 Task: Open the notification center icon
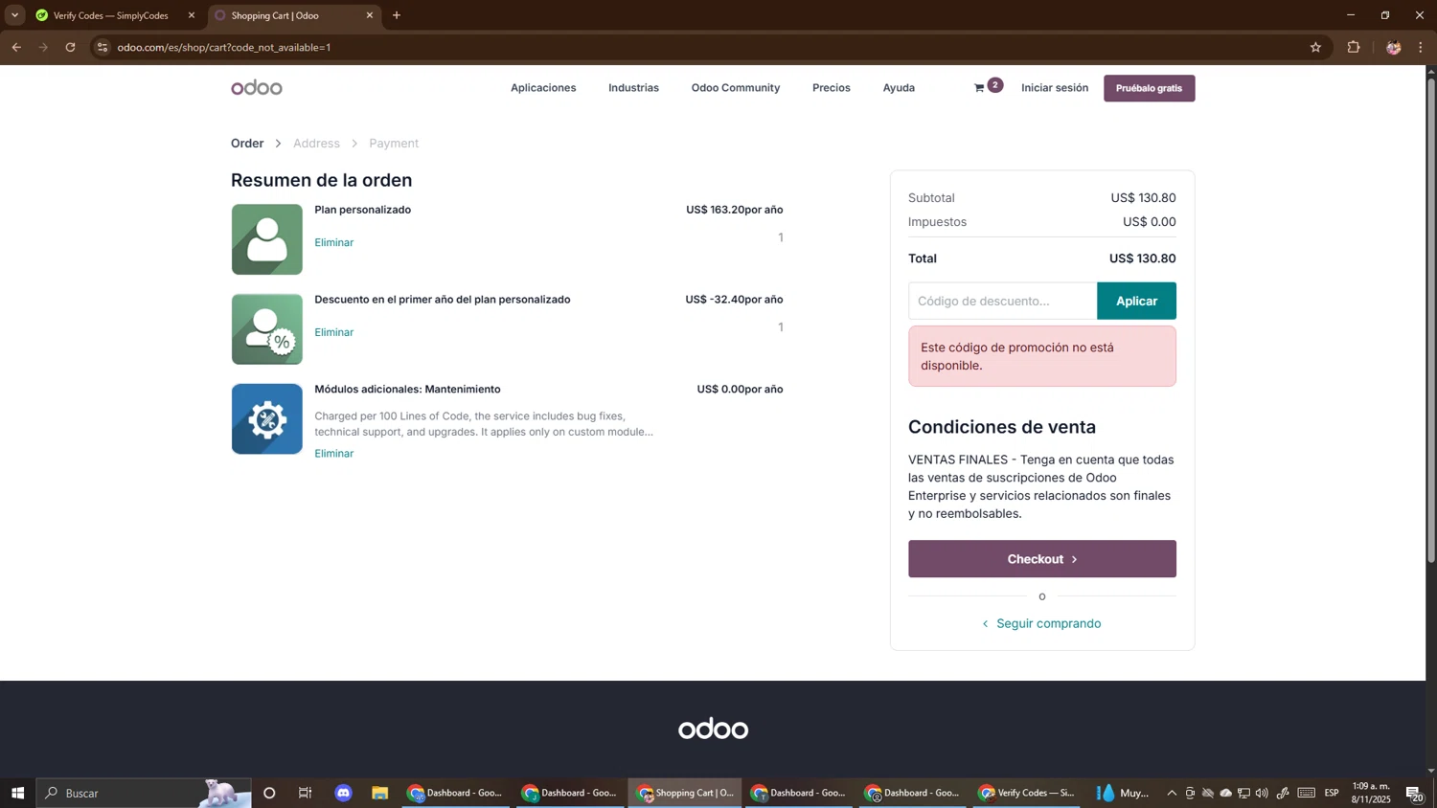(1414, 793)
